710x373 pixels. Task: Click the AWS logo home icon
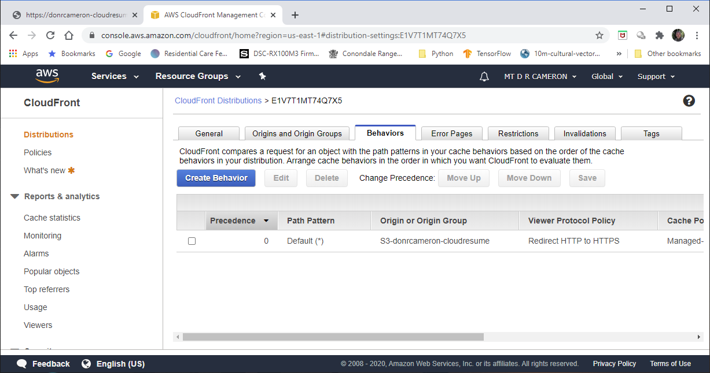click(x=47, y=76)
